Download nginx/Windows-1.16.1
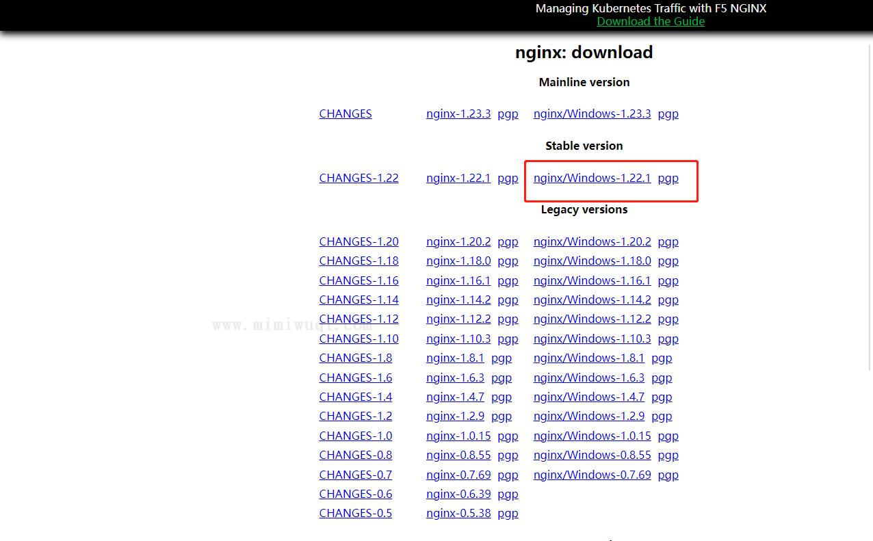Viewport: 873px width, 541px height. [592, 280]
